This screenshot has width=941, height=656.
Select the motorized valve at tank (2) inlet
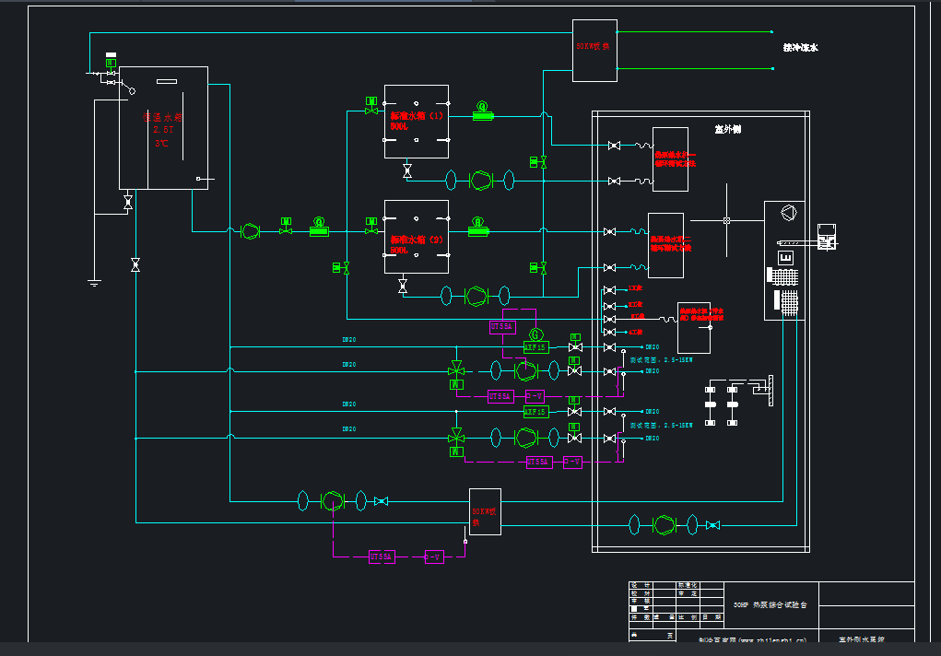[371, 227]
